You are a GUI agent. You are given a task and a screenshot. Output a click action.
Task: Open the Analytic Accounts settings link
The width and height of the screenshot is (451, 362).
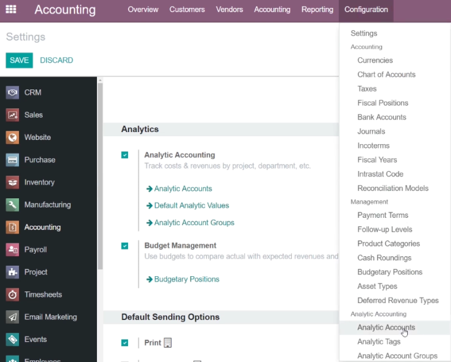[x=183, y=189]
